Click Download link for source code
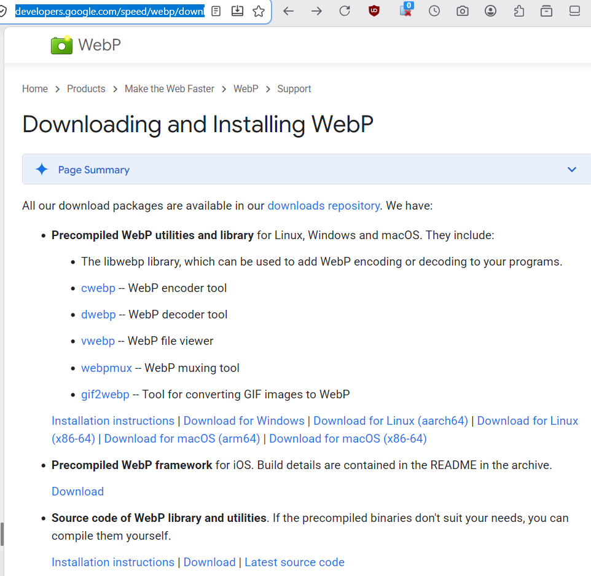Screen dimensions: 591x576 coord(209,562)
